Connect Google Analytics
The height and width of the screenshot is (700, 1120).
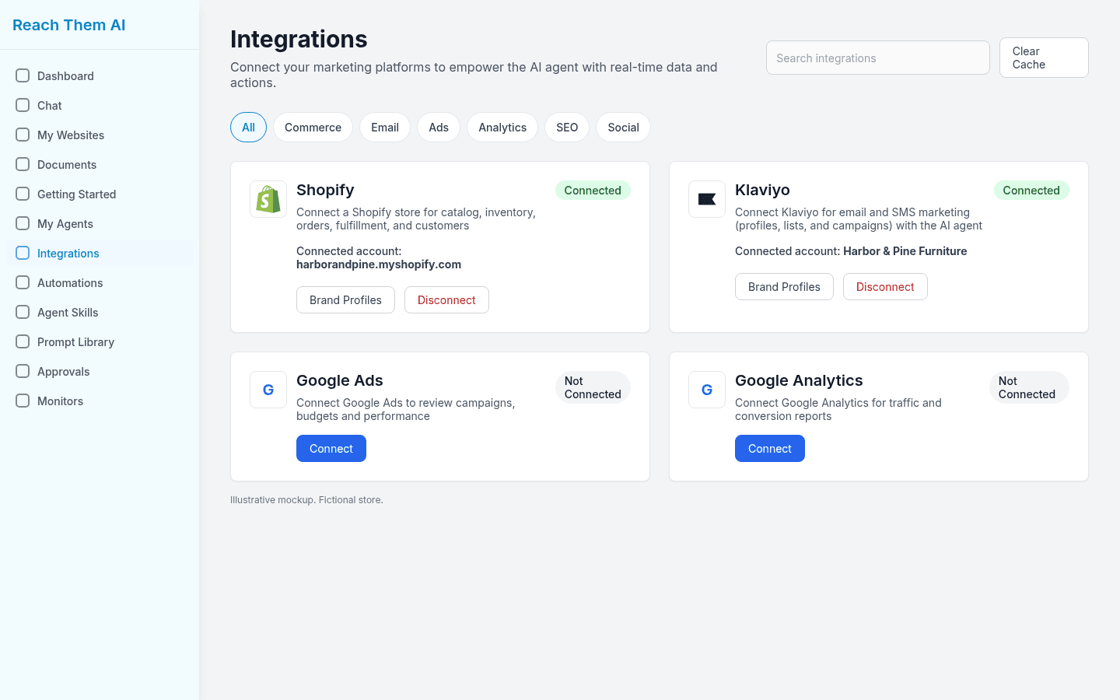(770, 449)
